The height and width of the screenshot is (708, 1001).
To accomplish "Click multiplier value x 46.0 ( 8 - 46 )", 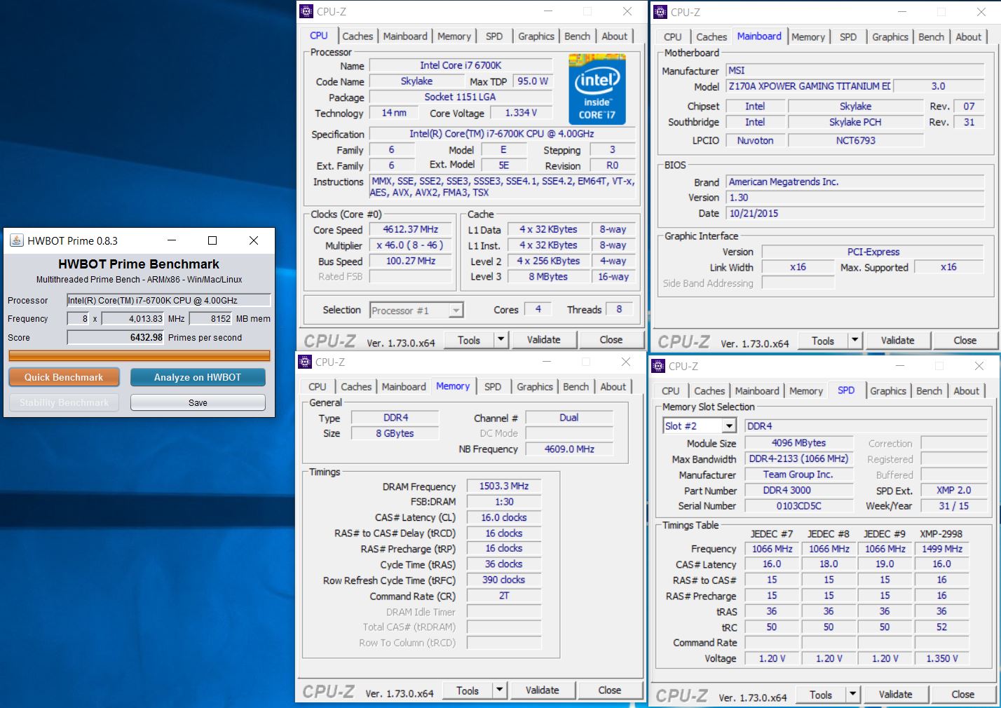I will (x=411, y=245).
